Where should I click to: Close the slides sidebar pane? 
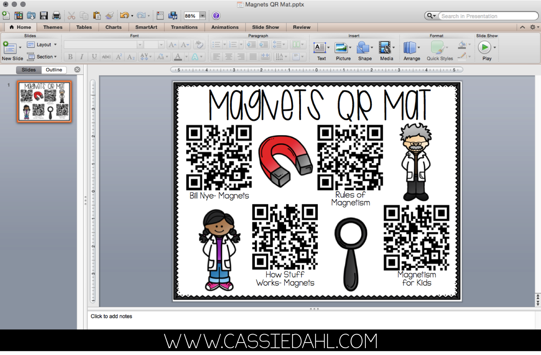[77, 70]
